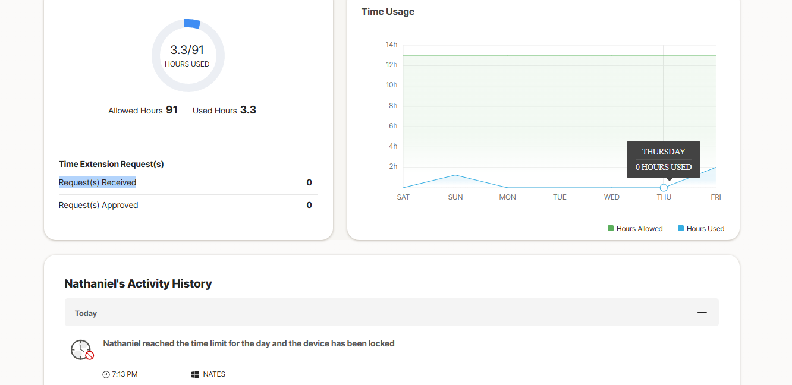Click the locked clock time-limit icon
Screen dimensions: 792x385
click(81, 350)
